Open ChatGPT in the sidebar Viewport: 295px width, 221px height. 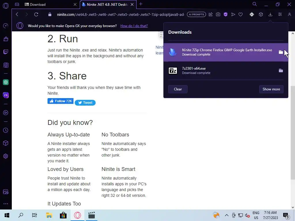pos(6,82)
